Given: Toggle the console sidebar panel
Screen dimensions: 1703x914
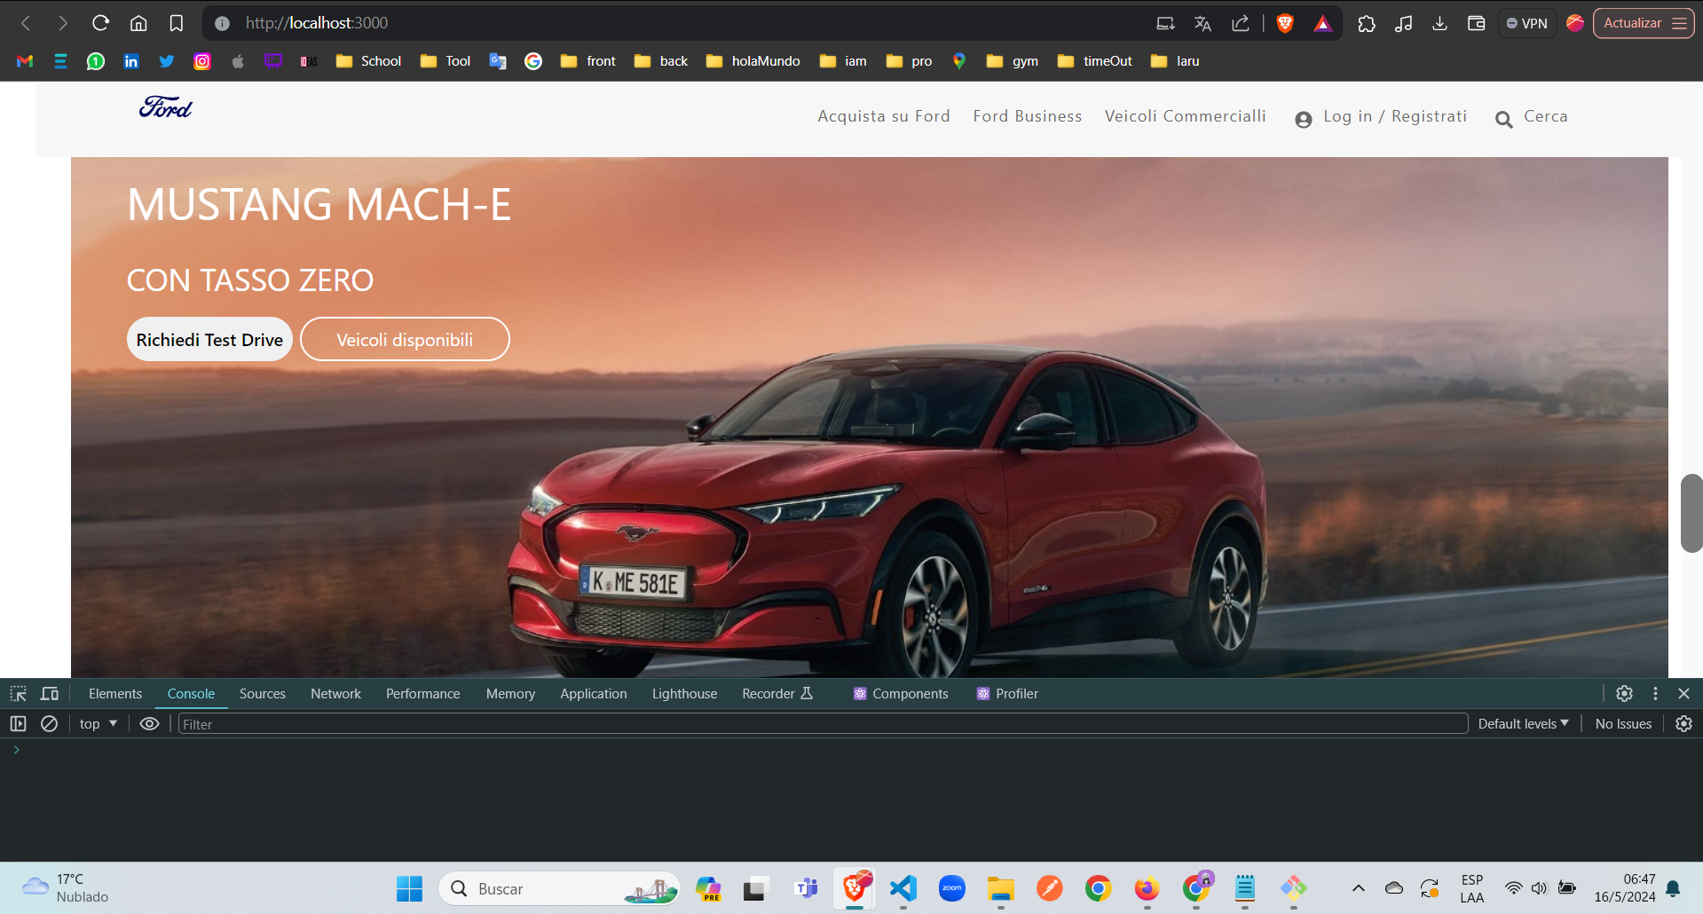Looking at the screenshot, I should pyautogui.click(x=19, y=724).
